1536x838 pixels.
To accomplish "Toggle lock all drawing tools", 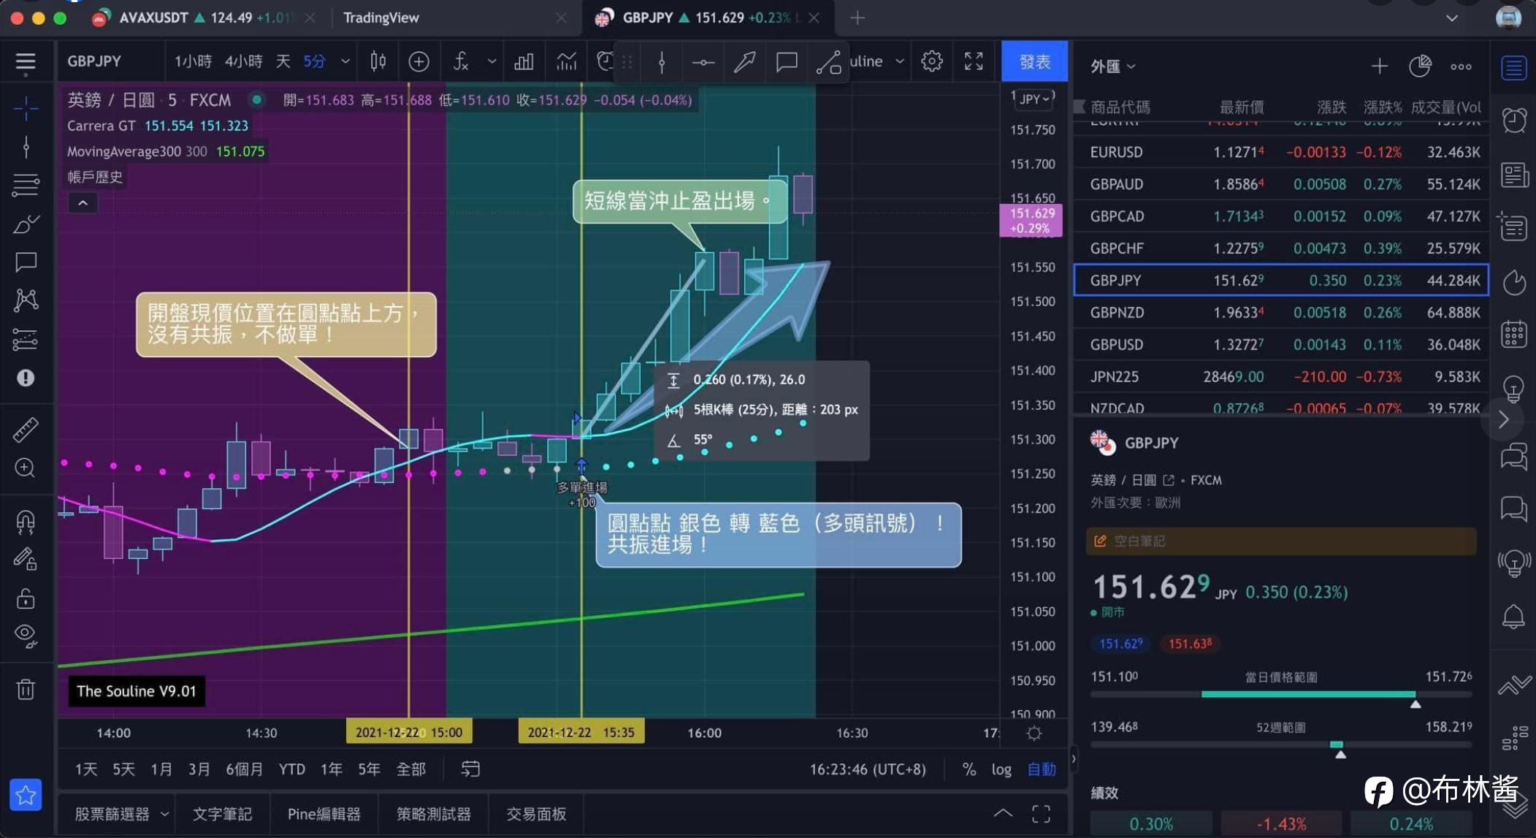I will click(x=26, y=599).
